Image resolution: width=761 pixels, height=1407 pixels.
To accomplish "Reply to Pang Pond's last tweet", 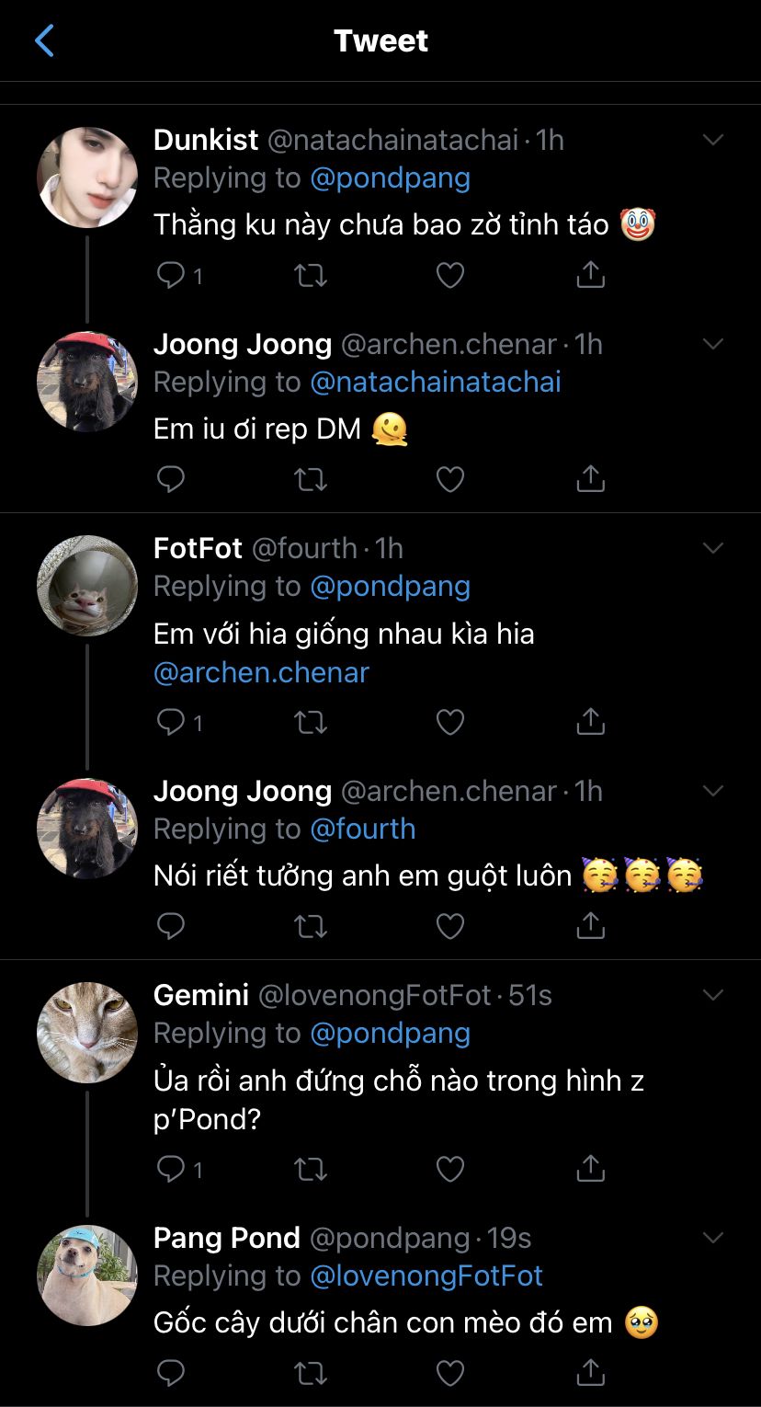I will (172, 1373).
